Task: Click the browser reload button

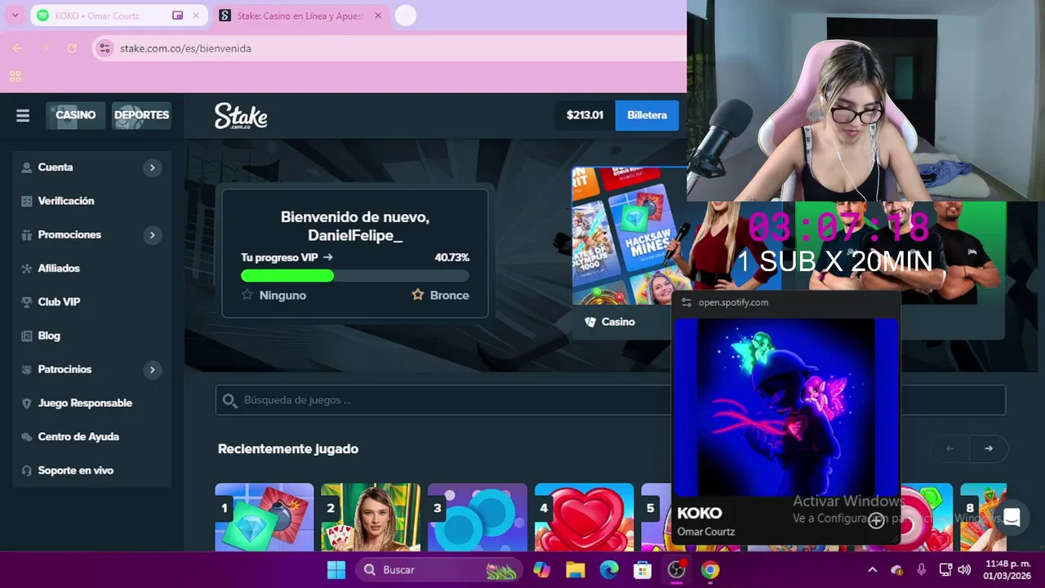Action: pos(72,48)
